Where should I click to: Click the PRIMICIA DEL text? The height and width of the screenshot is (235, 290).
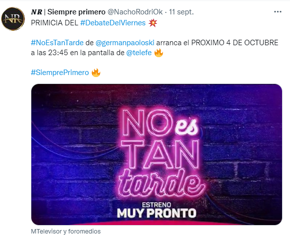pos(55,23)
